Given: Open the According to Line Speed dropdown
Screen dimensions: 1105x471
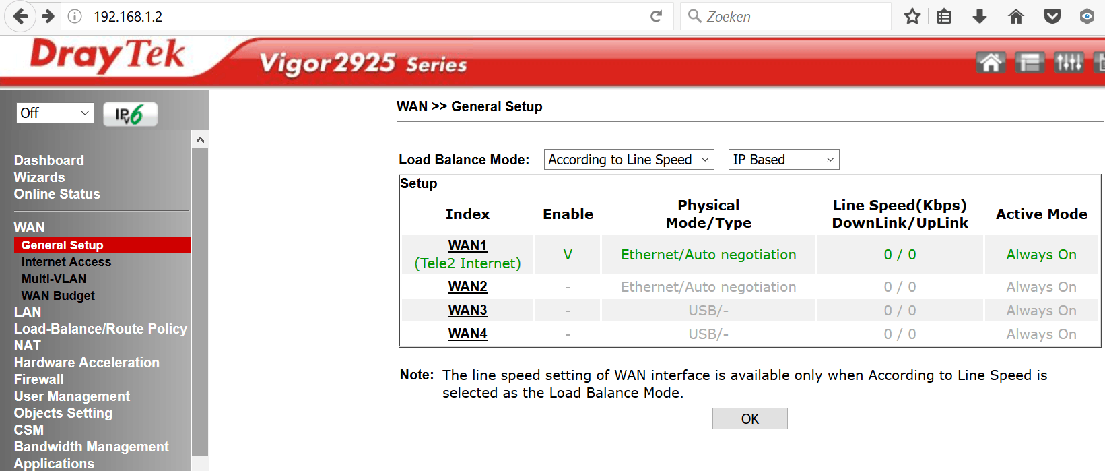Looking at the screenshot, I should coord(628,160).
